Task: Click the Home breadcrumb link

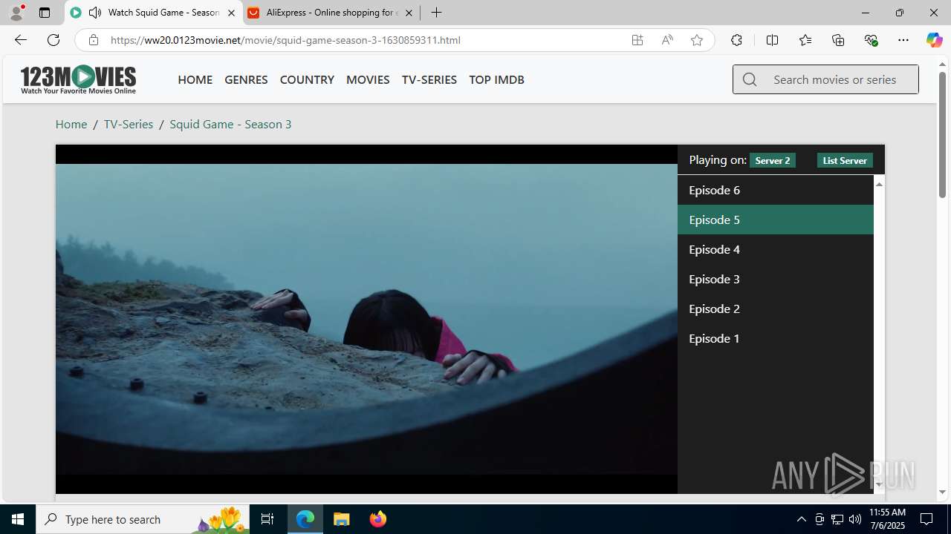Action: coord(71,124)
